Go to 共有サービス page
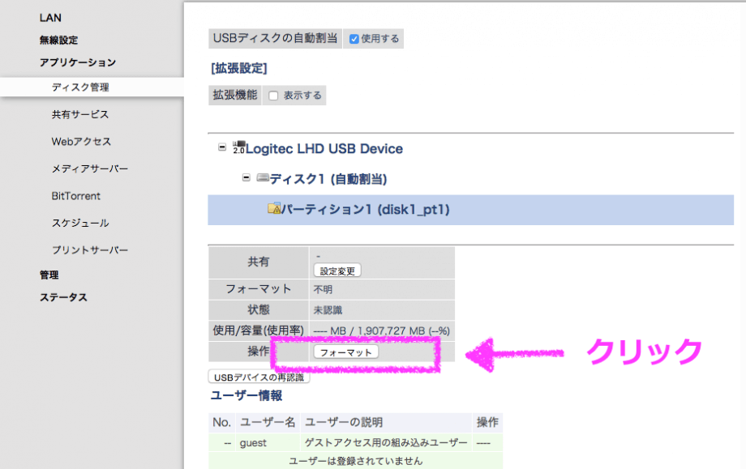This screenshot has height=469, width=746. (79, 115)
